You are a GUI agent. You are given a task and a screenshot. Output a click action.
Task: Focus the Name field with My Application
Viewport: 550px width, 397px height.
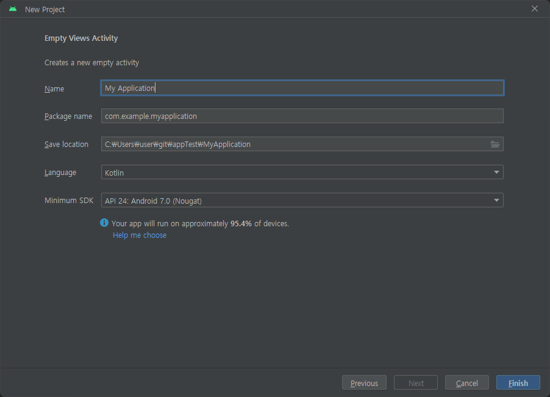click(302, 88)
